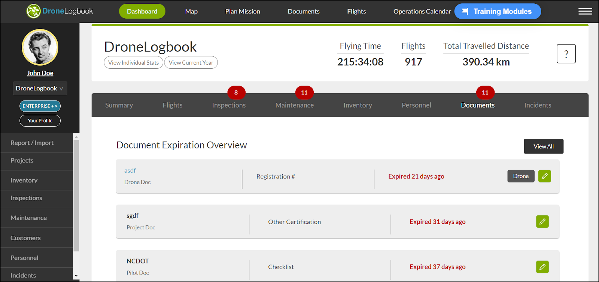The width and height of the screenshot is (599, 282).
Task: Expand the DroneLogbook organization dropdown
Action: tap(40, 89)
